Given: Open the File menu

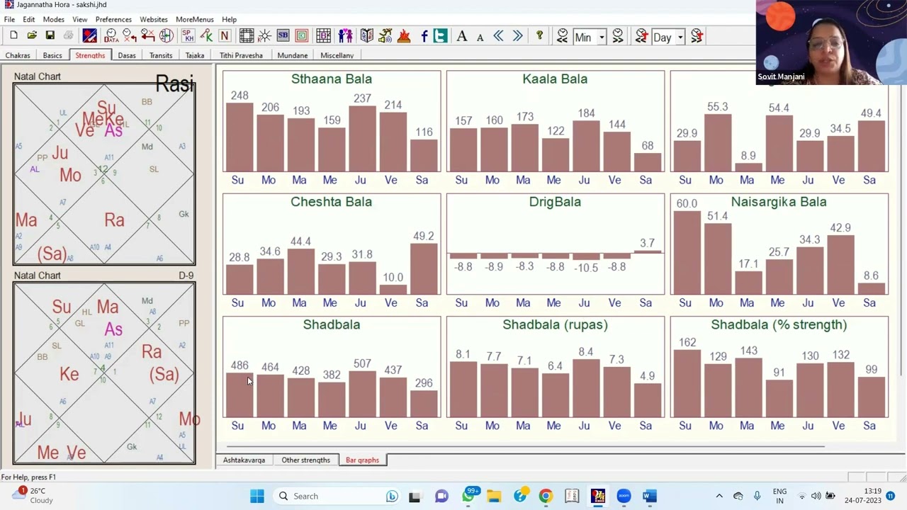Looking at the screenshot, I should pyautogui.click(x=9, y=19).
